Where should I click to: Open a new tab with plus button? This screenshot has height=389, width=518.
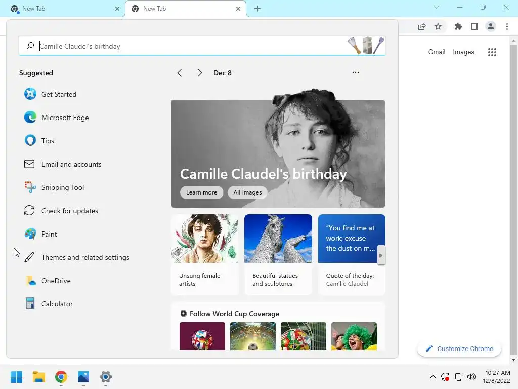click(x=257, y=9)
